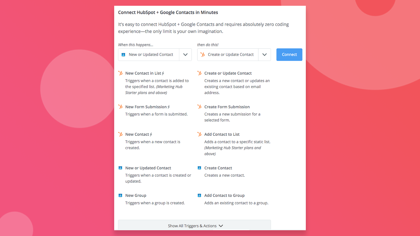The height and width of the screenshot is (236, 420).
Task: Open the 'then do this' action dropdown arrow
Action: [265, 55]
